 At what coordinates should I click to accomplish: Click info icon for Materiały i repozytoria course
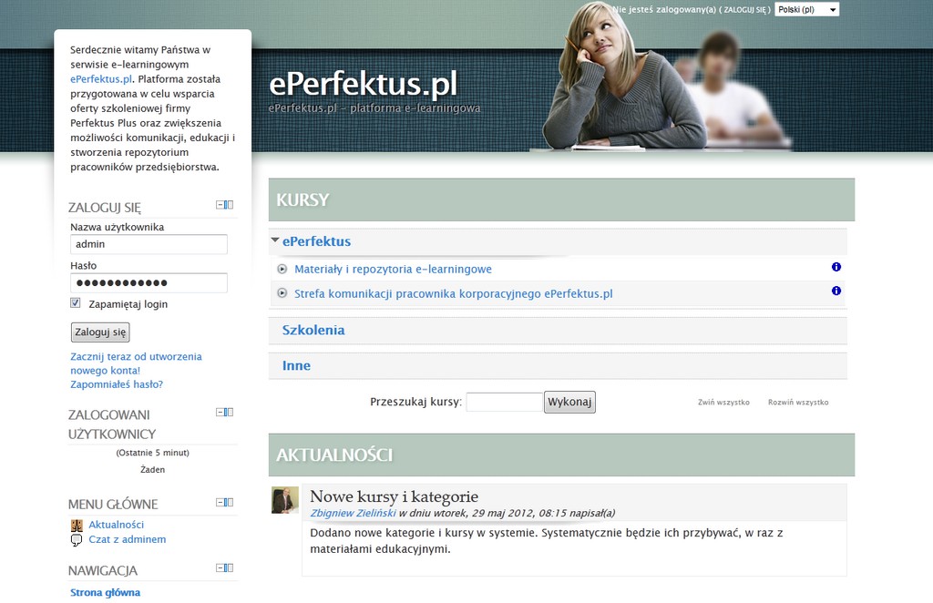pyautogui.click(x=836, y=267)
